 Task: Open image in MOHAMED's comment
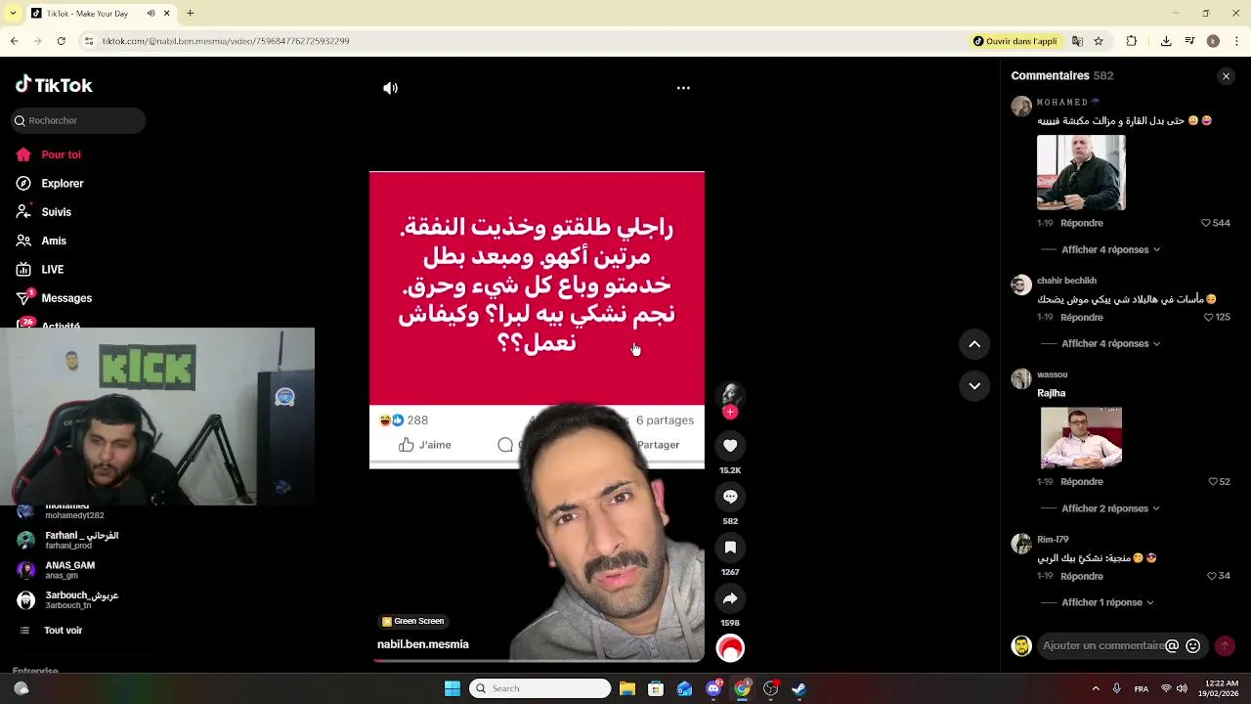click(x=1081, y=172)
